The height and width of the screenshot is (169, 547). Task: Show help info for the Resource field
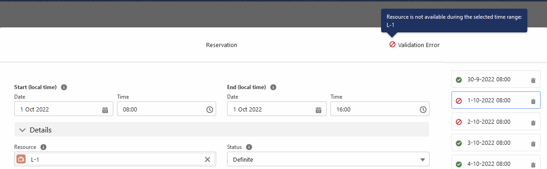tap(43, 147)
